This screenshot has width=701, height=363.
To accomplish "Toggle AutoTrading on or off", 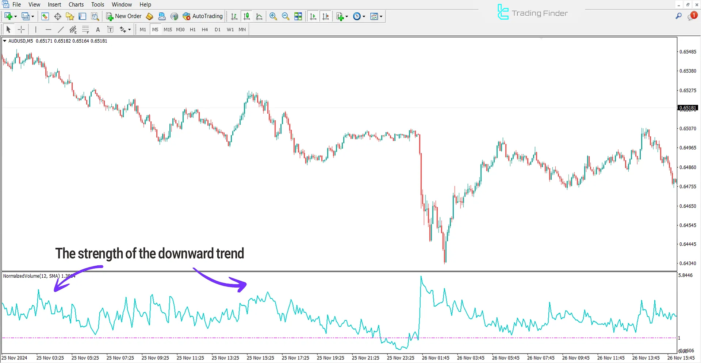I will click(x=203, y=16).
